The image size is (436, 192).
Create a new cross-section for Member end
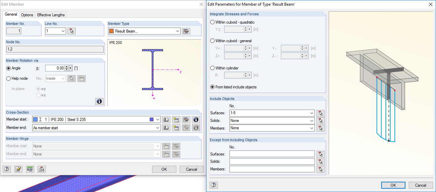[176, 128]
